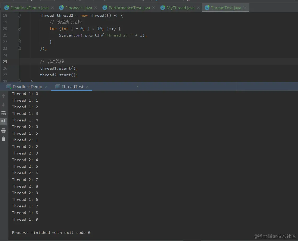Click the 线程执行逻辑 comment line

coord(66,22)
